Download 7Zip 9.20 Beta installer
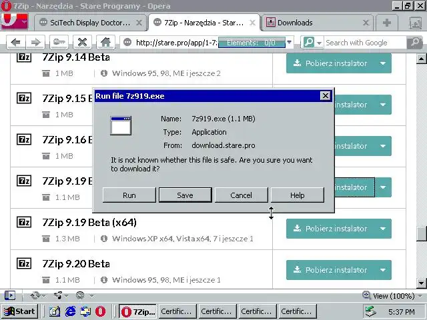 330,270
